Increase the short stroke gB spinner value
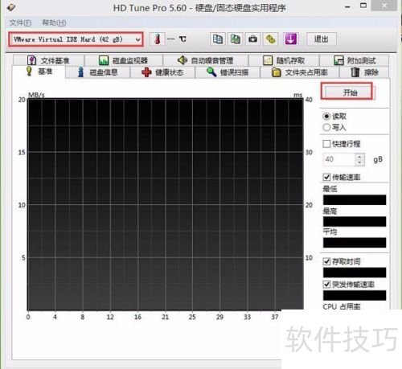Image resolution: width=402 pixels, height=369 pixels. [x=359, y=157]
